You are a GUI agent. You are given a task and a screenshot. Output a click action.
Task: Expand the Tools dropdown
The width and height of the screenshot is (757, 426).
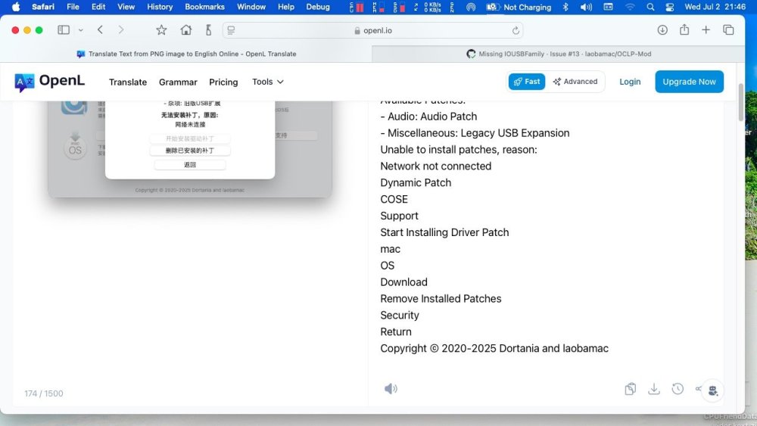pos(268,82)
